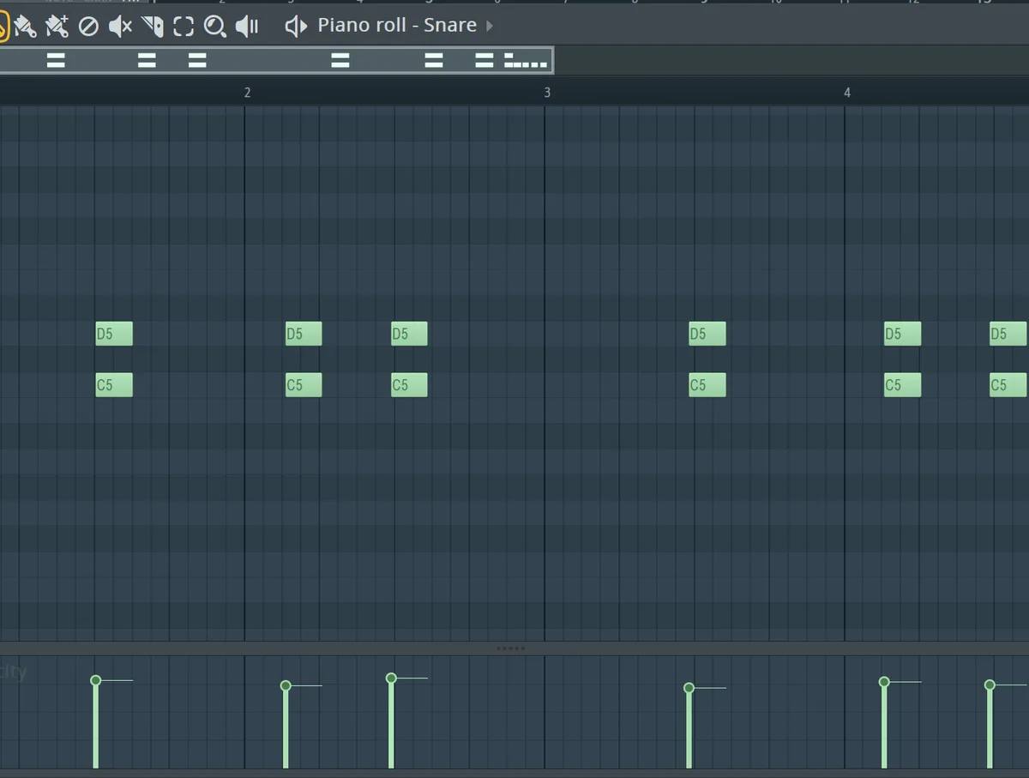
Task: Select the first C5 note in bar 4
Action: click(x=903, y=385)
